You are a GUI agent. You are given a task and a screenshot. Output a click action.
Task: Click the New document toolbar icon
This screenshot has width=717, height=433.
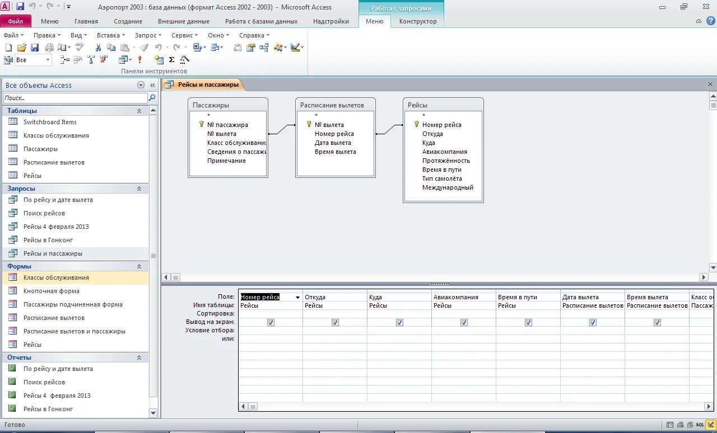[8, 48]
